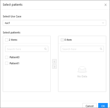Click the magnifier icon in the right search box
Screen dimensions: 110x108
click(x=101, y=49)
